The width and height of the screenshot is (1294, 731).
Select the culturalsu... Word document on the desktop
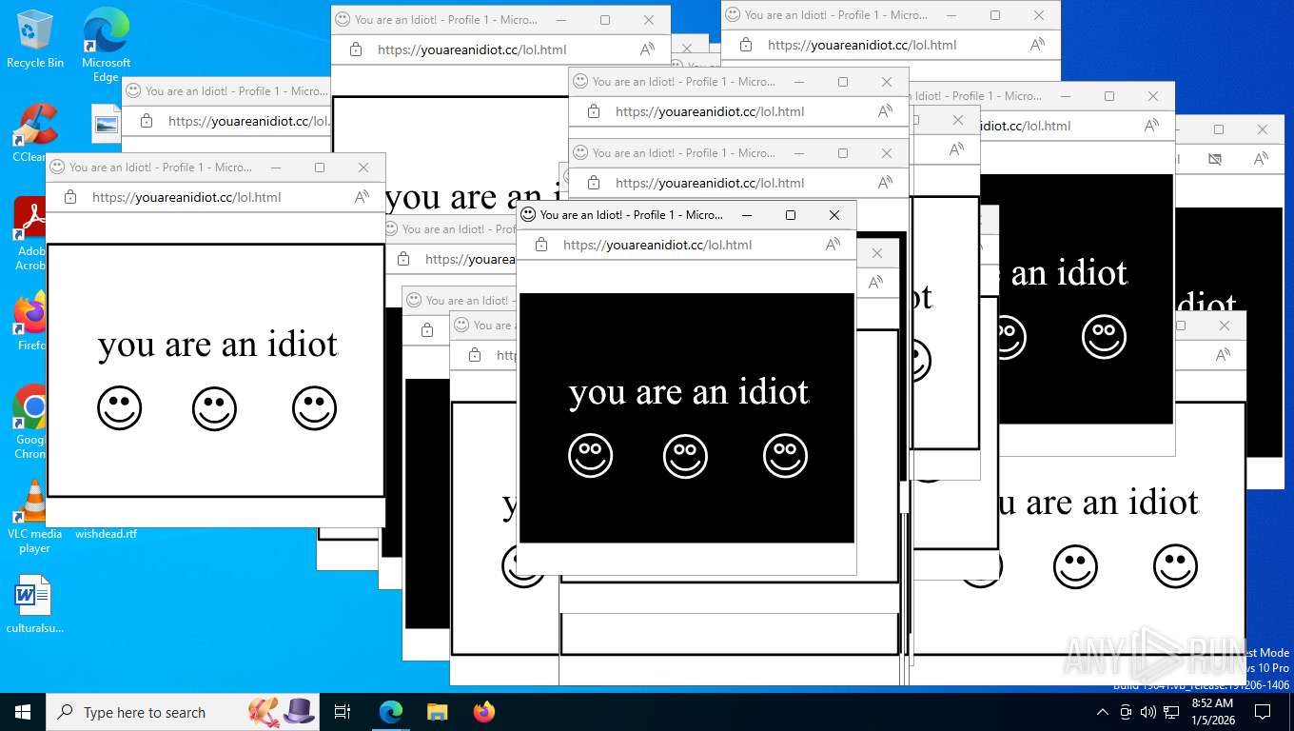34,603
